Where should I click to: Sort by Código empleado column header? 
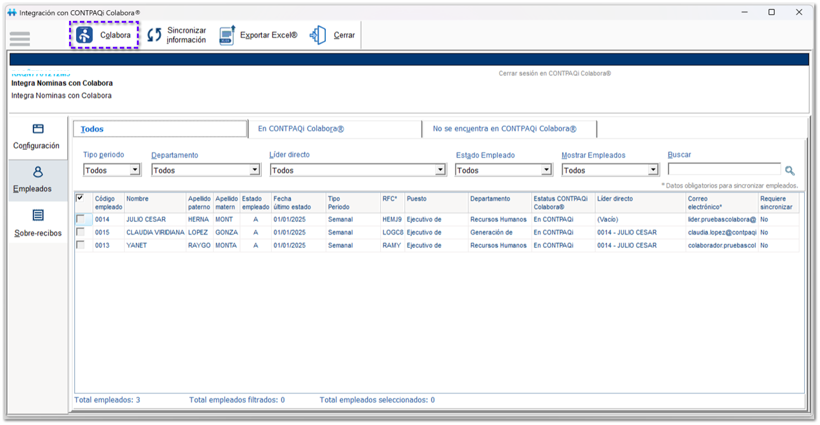pyautogui.click(x=108, y=203)
